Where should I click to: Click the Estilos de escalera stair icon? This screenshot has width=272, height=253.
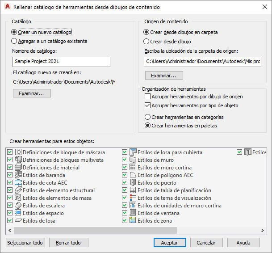[18, 206]
